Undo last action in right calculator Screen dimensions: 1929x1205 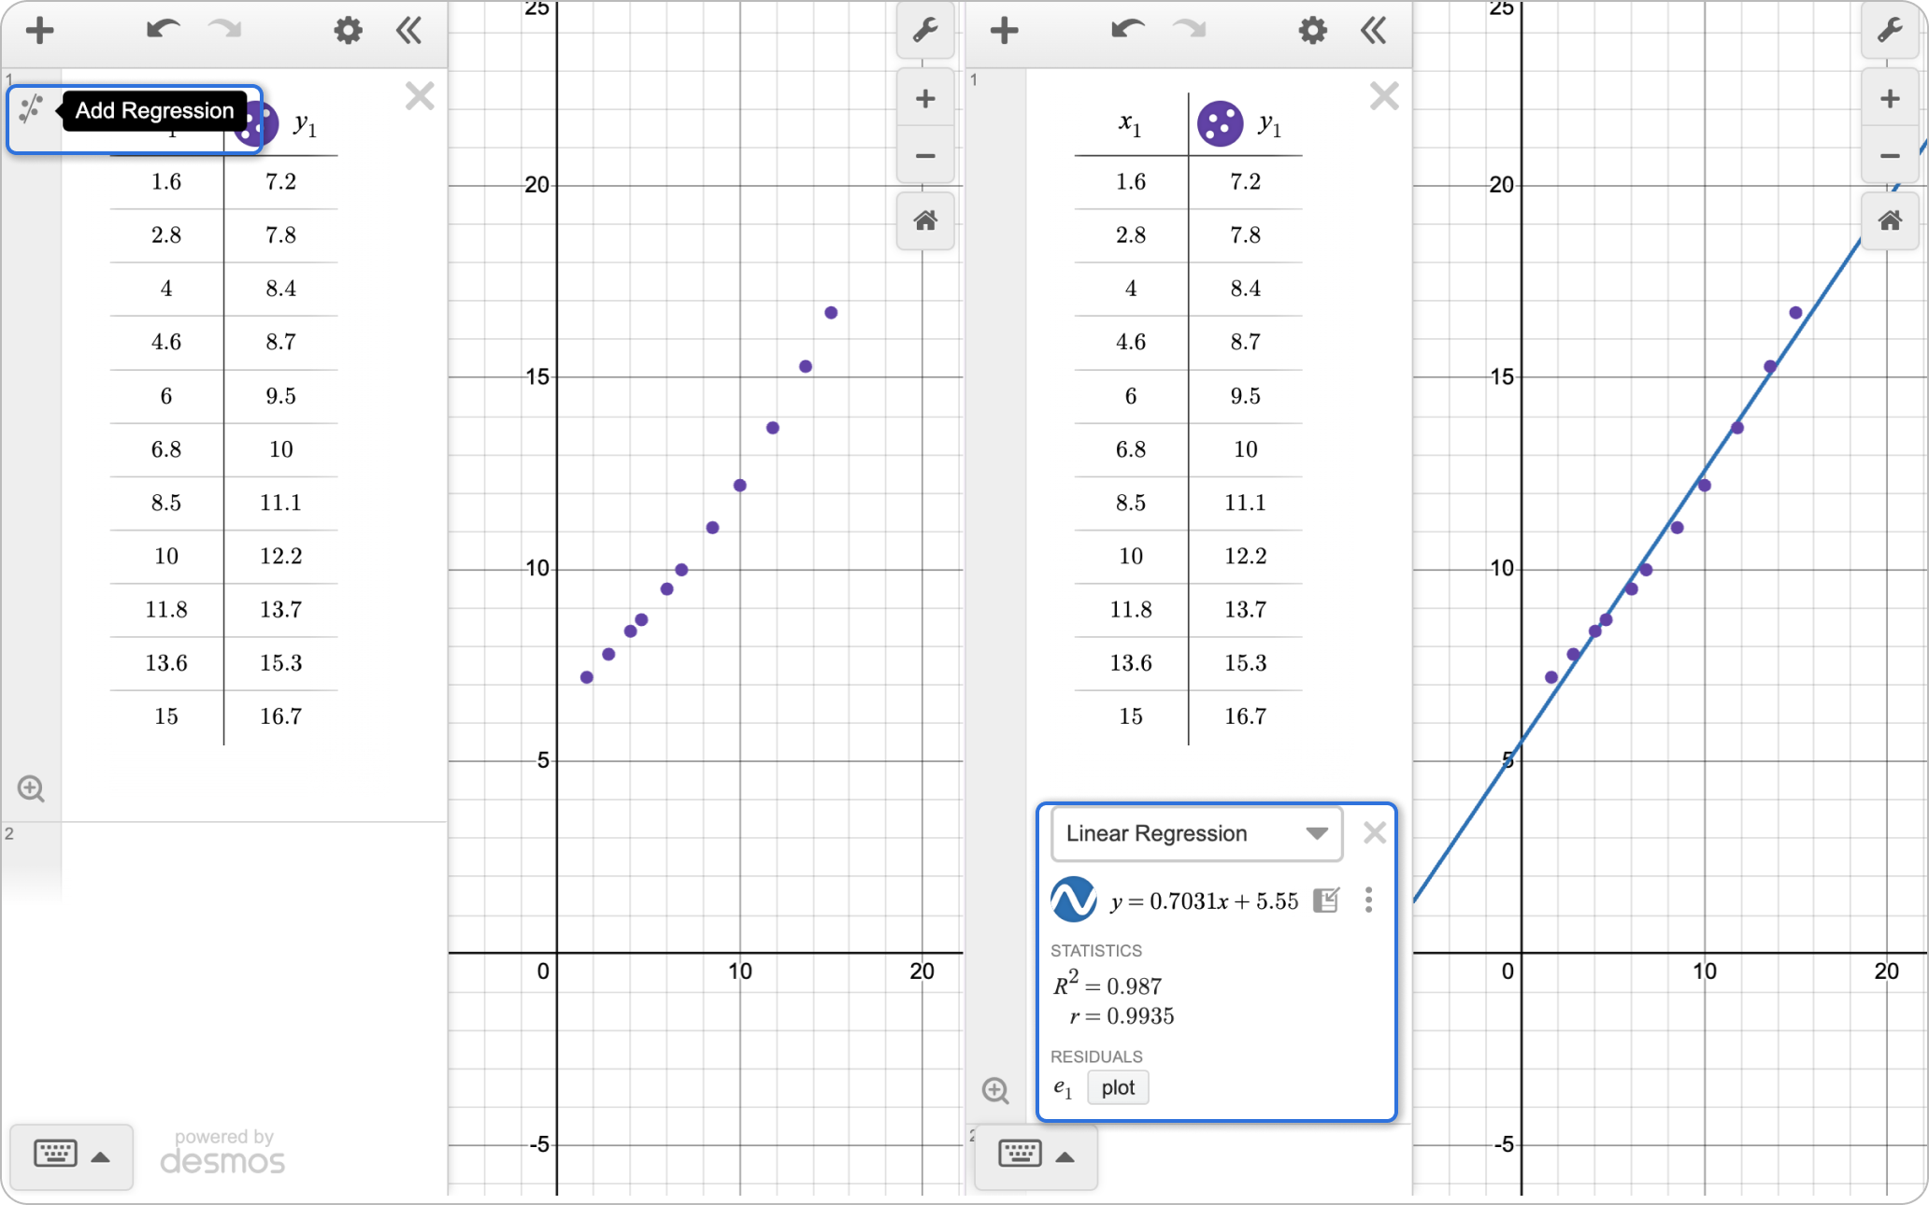point(1127,30)
